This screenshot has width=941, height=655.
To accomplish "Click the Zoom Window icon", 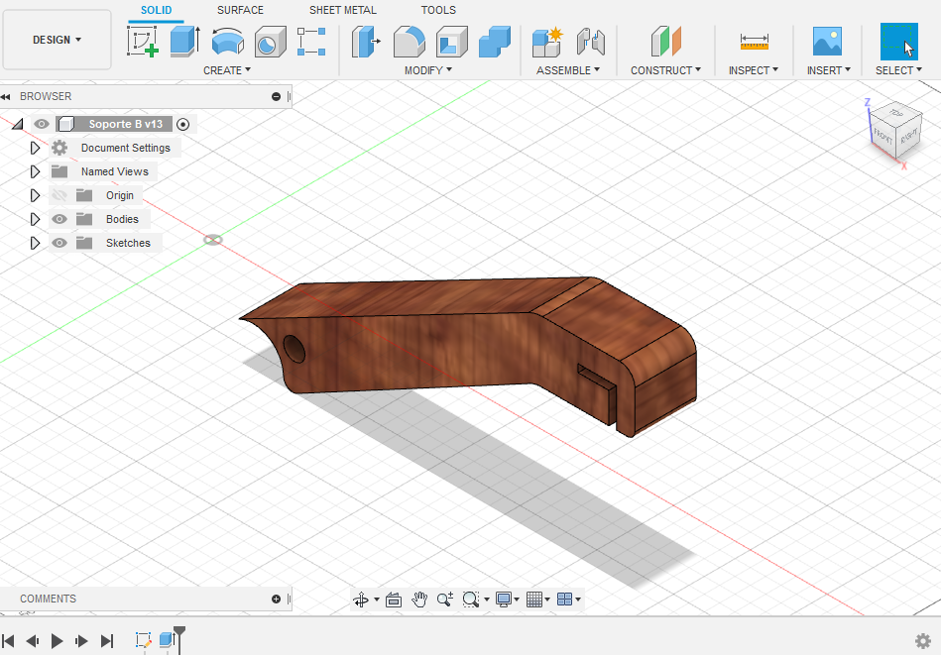I will (x=470, y=600).
